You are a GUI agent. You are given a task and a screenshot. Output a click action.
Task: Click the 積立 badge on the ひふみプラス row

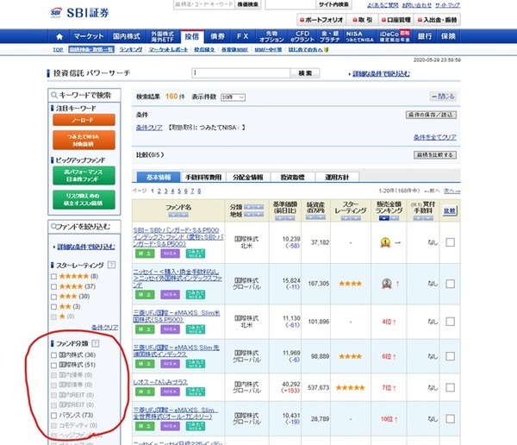pos(145,392)
